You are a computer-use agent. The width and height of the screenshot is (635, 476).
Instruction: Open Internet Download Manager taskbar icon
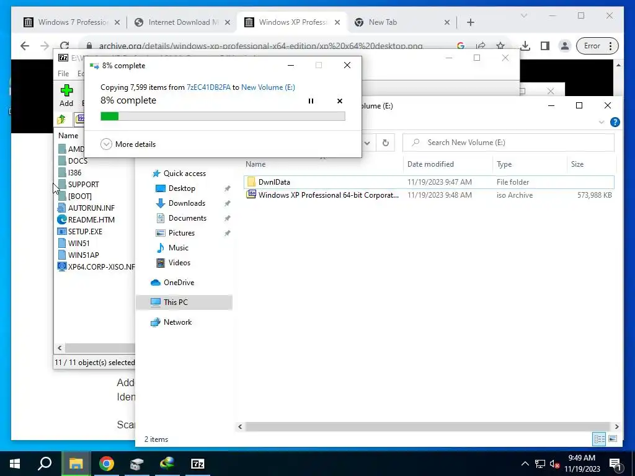click(167, 464)
